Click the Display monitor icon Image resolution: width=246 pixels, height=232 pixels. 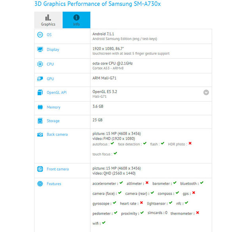pyautogui.click(x=40, y=49)
